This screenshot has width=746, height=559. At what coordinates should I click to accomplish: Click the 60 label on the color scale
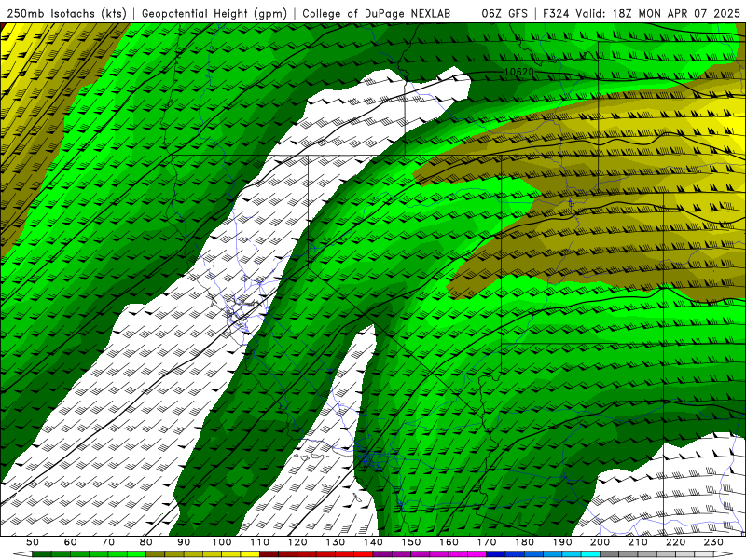click(70, 542)
